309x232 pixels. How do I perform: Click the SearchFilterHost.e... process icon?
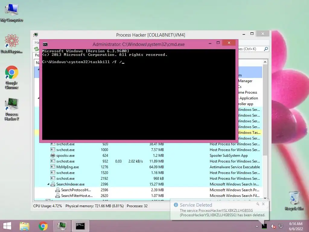pyautogui.click(x=58, y=195)
